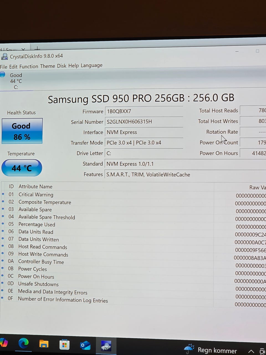Image resolution: width=266 pixels, height=355 pixels.
Task: Open a new tab with the plus button
Action: point(37,49)
